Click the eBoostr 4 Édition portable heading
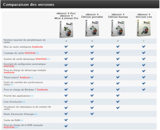This screenshot has width=160, height=130. point(92,16)
